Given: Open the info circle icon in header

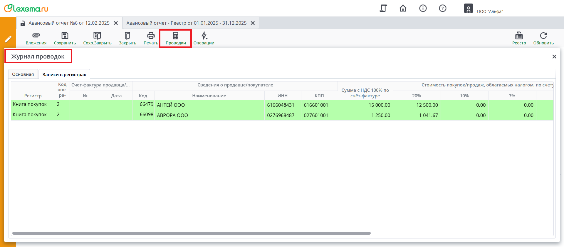Looking at the screenshot, I should click(x=423, y=8).
